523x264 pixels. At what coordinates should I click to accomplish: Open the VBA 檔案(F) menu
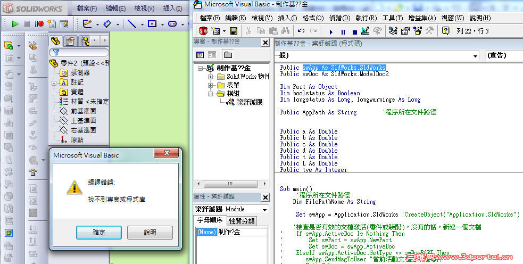click(210, 18)
